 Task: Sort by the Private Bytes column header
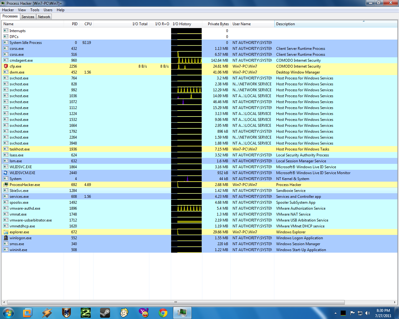[x=216, y=24]
